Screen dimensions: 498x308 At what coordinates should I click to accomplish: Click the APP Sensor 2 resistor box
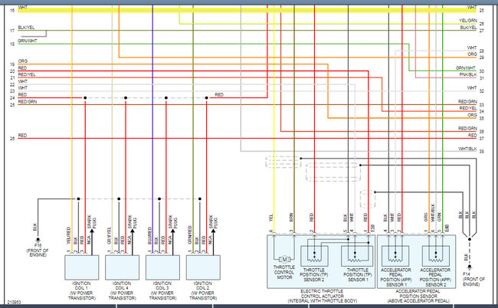[436, 256]
